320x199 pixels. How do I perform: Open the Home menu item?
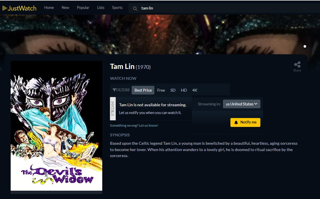[x=49, y=7]
